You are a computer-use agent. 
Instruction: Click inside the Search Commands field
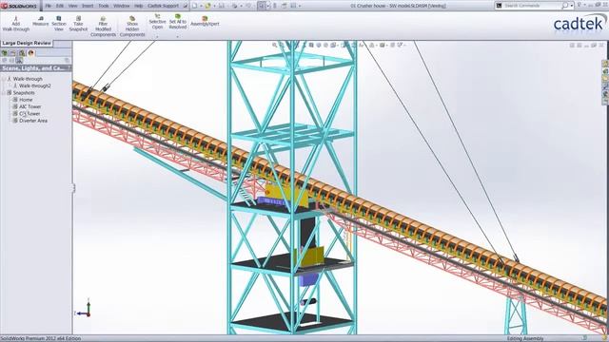point(532,6)
